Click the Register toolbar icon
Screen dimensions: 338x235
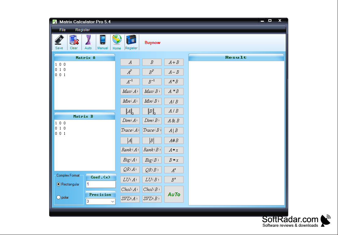tap(131, 42)
